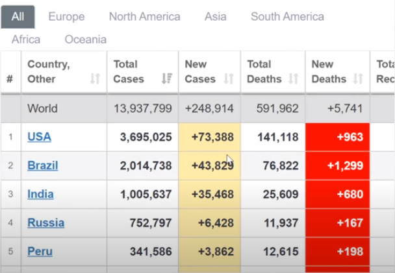Select Peru total cases 341,586

tap(151, 252)
